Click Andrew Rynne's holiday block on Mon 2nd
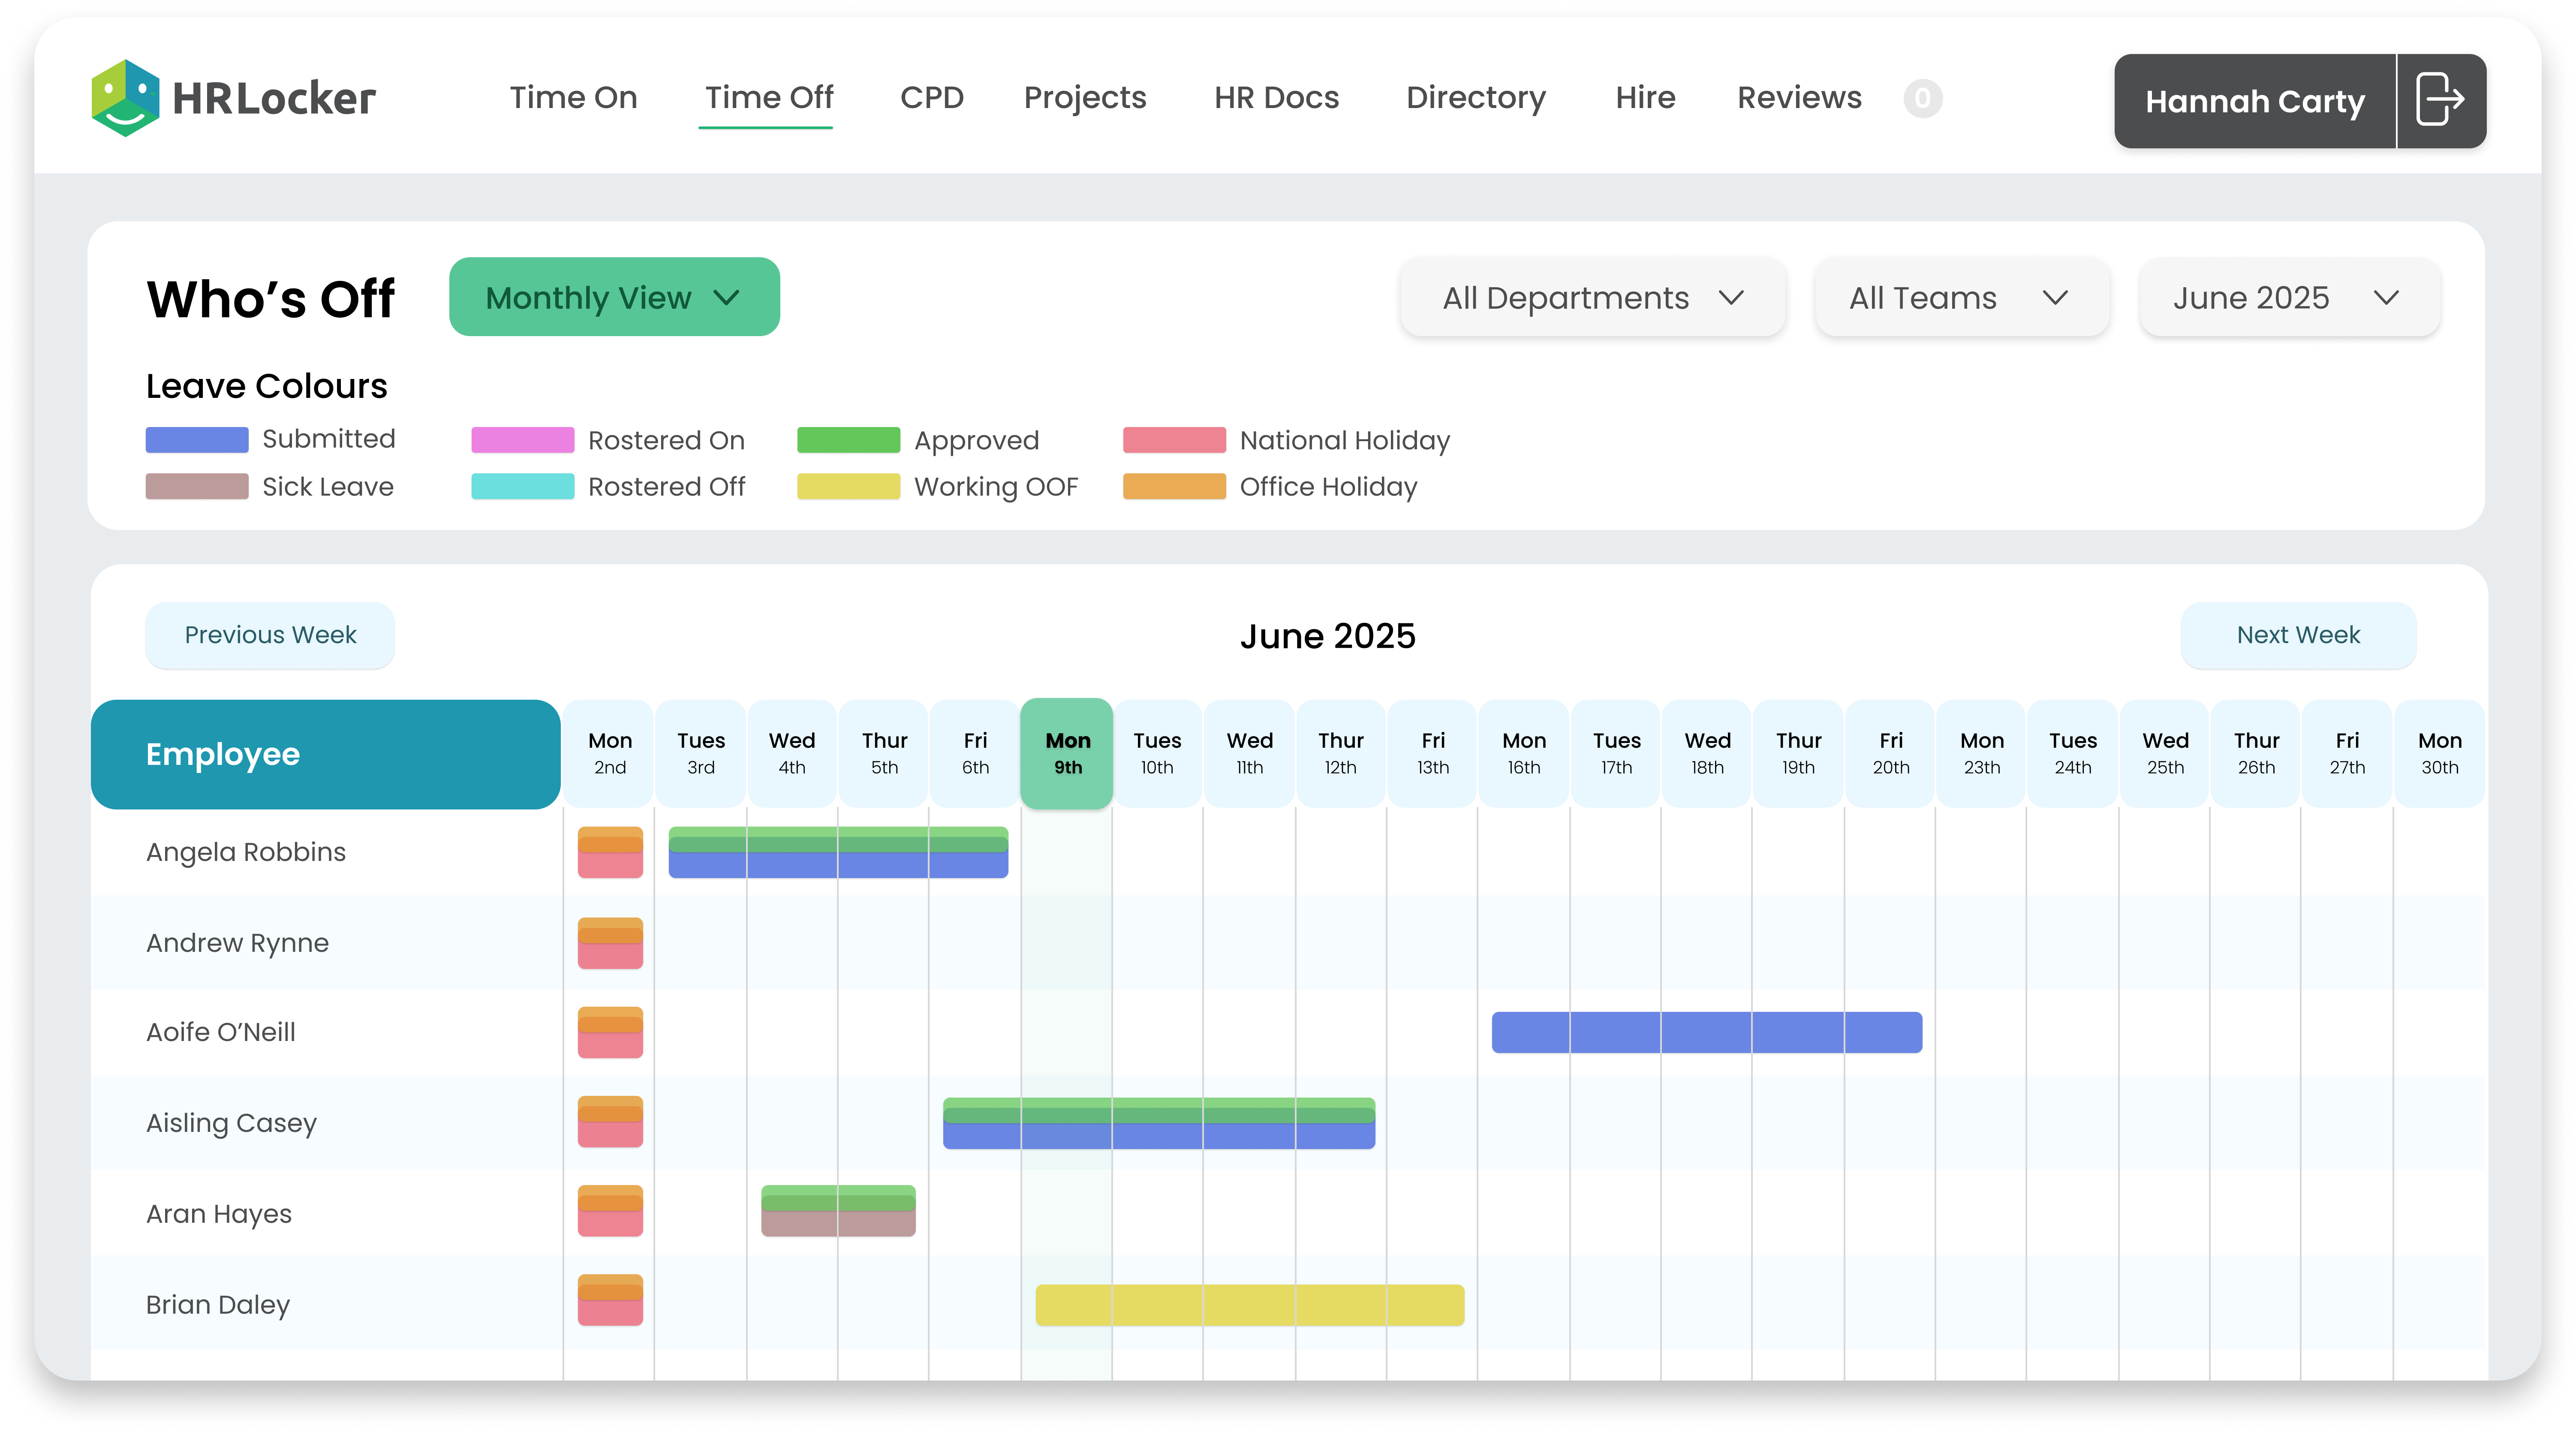This screenshot has height=1432, width=2576. (x=610, y=943)
